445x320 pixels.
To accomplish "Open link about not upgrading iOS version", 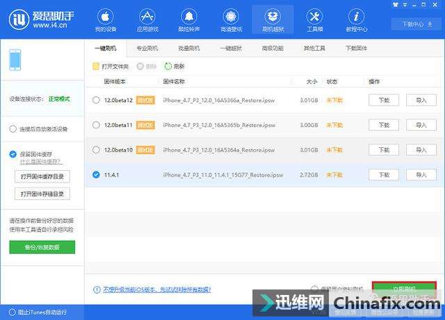I will click(x=157, y=289).
